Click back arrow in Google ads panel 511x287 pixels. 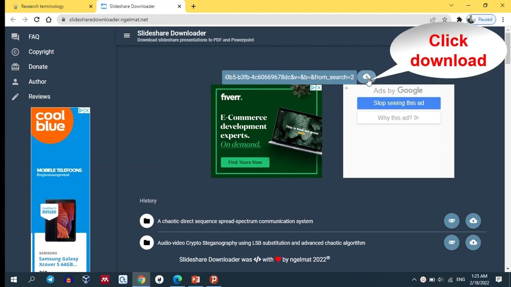(x=347, y=88)
